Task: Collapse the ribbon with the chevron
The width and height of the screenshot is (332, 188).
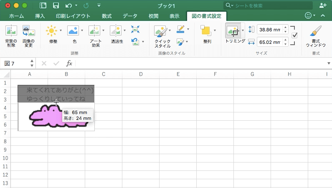Action: click(323, 15)
